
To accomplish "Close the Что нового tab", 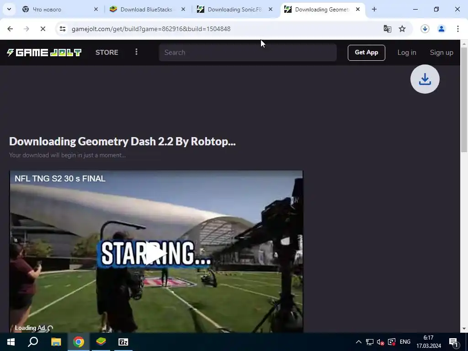I will tap(96, 10).
